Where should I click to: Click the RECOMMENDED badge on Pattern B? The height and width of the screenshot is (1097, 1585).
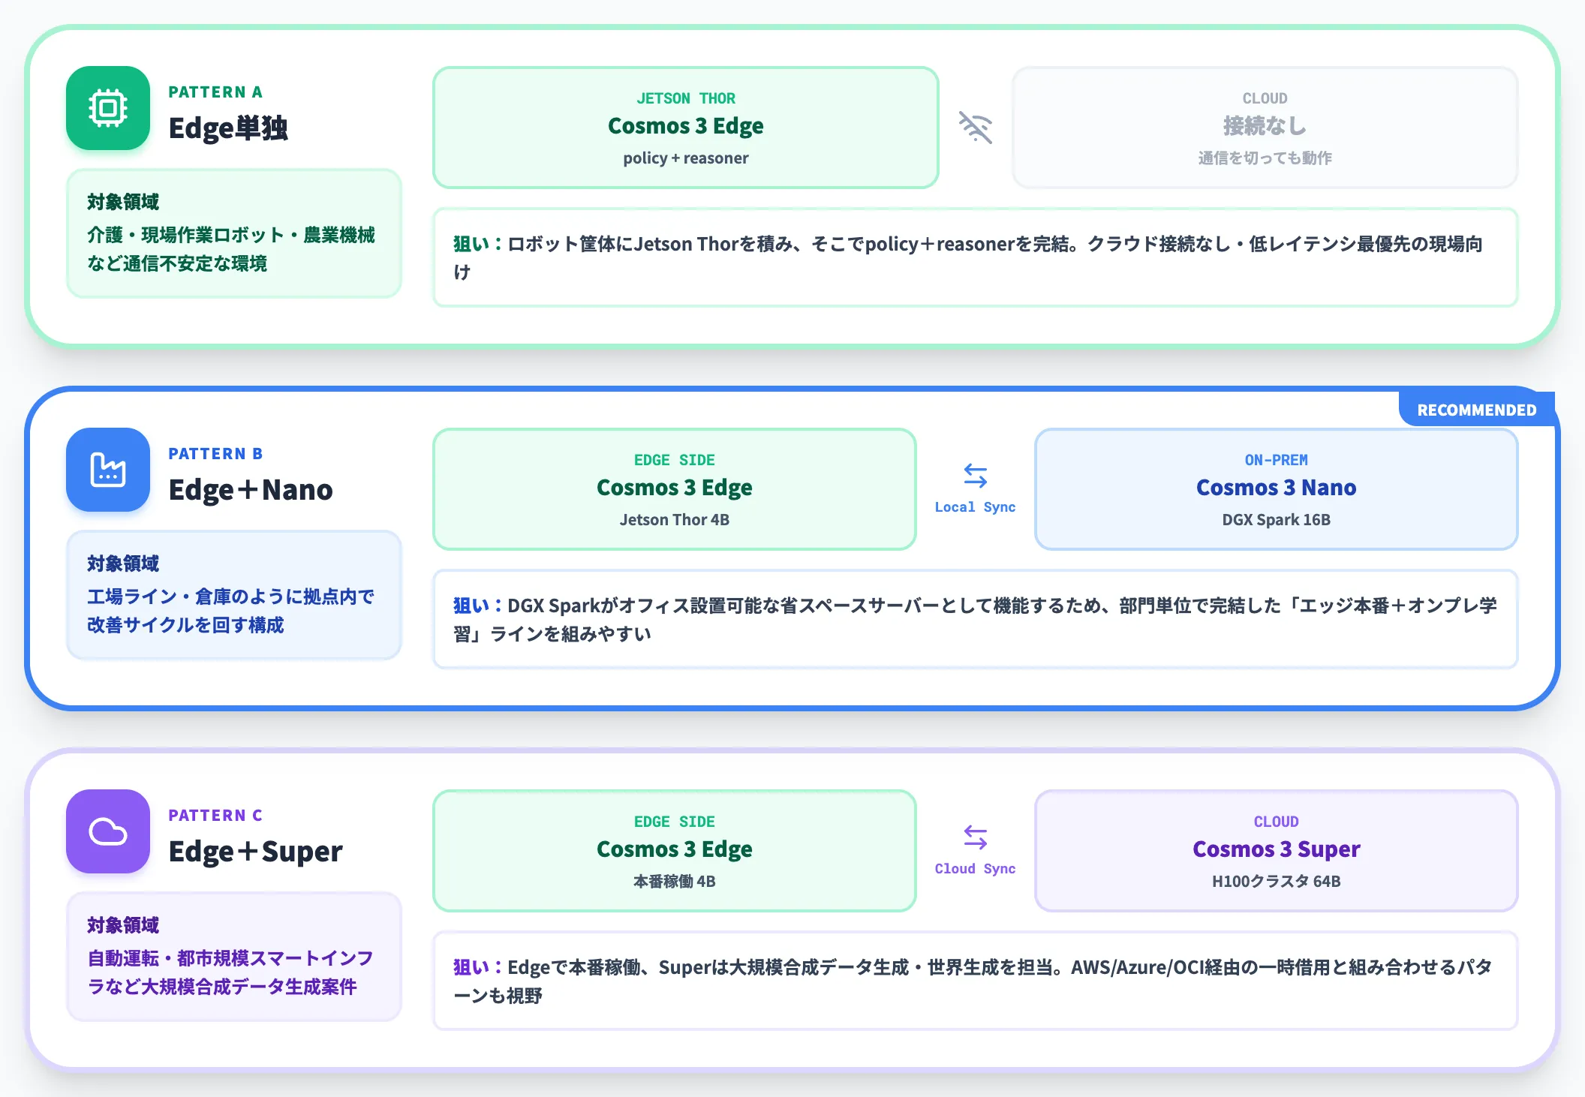coord(1477,410)
